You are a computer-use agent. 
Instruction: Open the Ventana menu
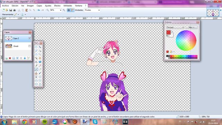click(78, 6)
